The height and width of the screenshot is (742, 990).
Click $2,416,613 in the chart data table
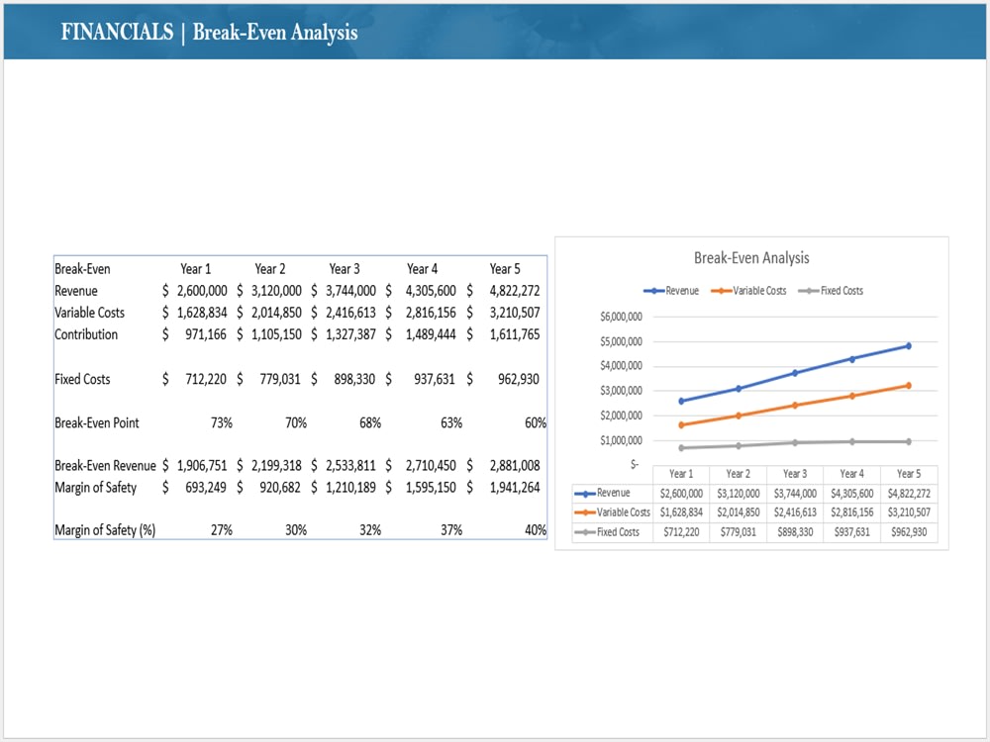tap(795, 512)
